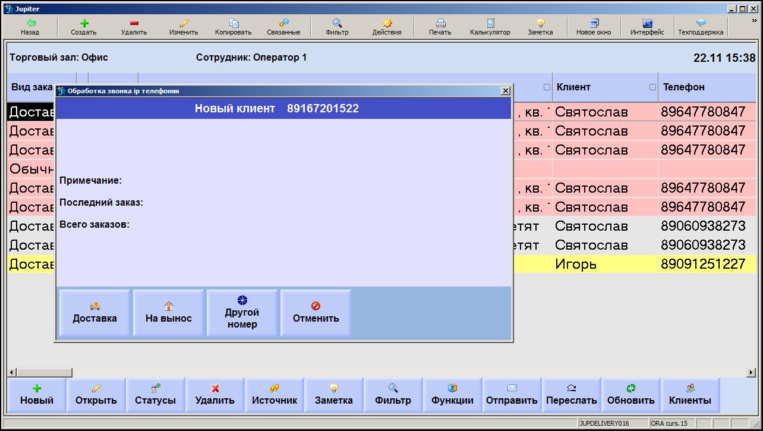Toggle the checkbox left of Клиент column
Viewport: 763px width, 431px height.
point(547,87)
